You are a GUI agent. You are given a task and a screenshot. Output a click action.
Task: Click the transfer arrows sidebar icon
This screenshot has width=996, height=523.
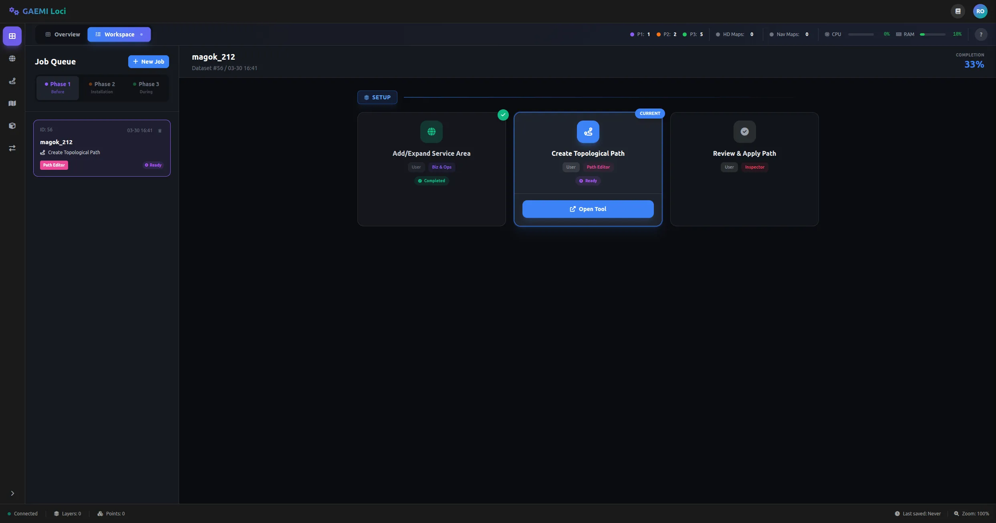tap(12, 148)
